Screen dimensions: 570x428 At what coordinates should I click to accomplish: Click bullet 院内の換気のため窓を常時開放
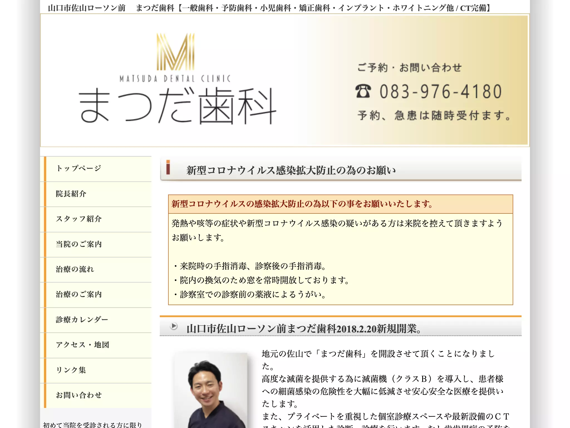(261, 280)
